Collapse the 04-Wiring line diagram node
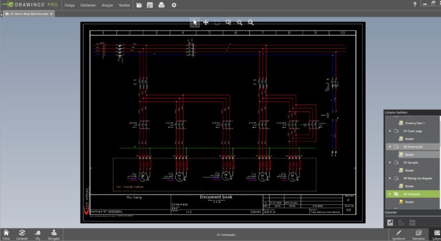Screen dimensions: 441x241 pos(390,178)
